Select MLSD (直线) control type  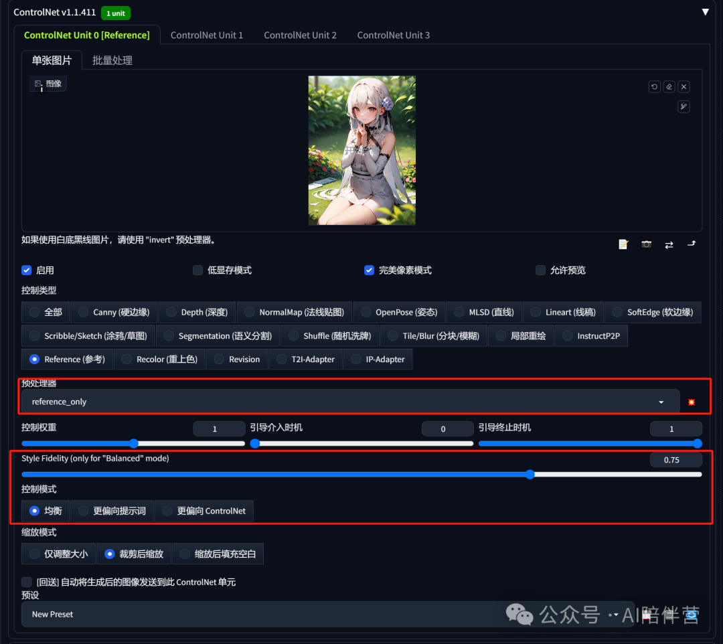[x=484, y=312]
